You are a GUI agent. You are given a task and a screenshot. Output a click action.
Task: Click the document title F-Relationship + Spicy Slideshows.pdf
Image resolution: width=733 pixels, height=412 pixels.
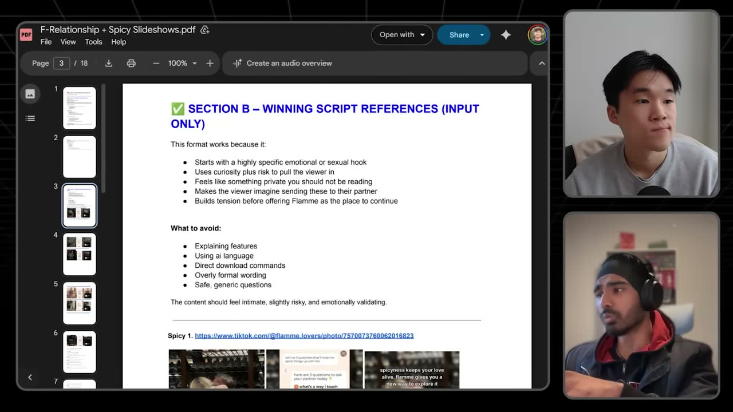pos(118,30)
